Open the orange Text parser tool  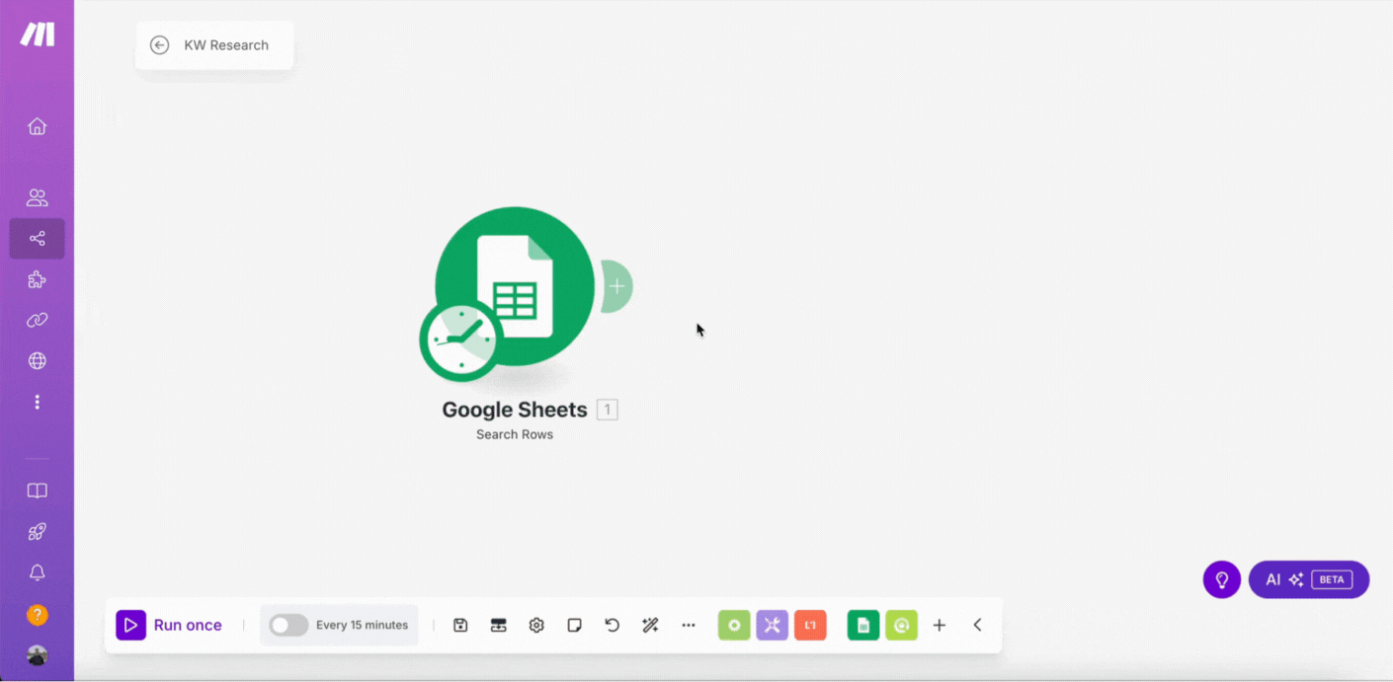810,625
